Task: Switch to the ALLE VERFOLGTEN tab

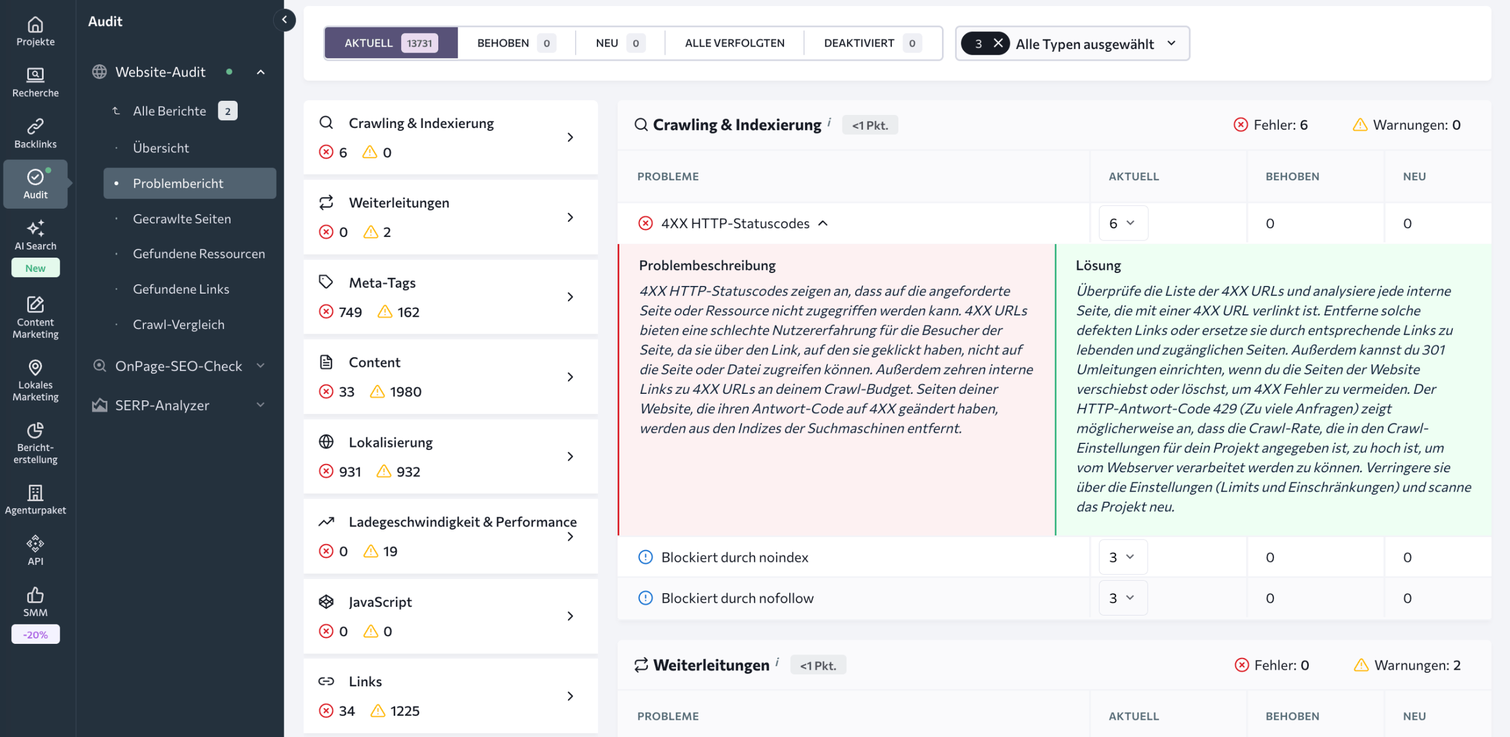Action: coord(734,43)
